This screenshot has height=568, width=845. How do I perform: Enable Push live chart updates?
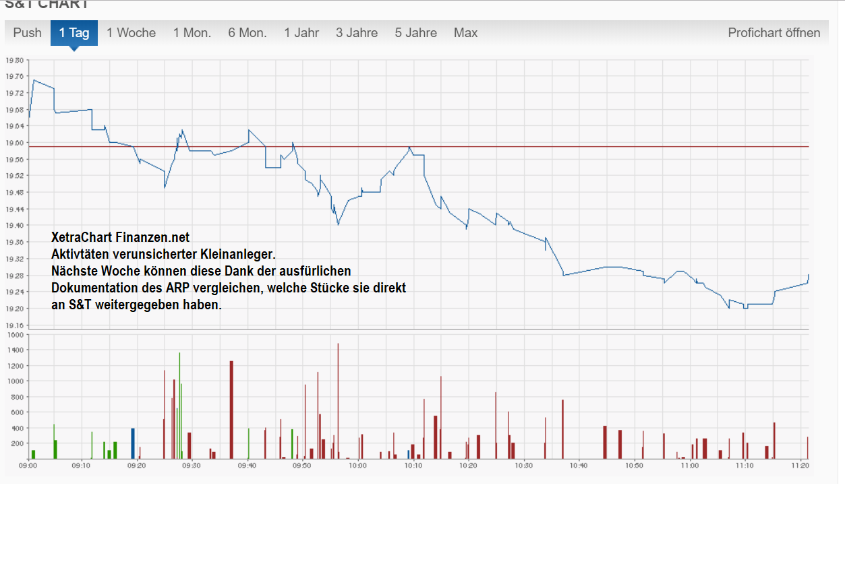coord(27,32)
